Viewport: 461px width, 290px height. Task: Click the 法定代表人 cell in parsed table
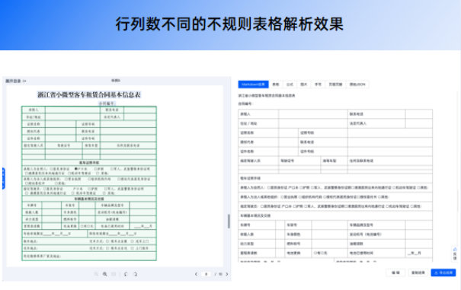(376, 123)
